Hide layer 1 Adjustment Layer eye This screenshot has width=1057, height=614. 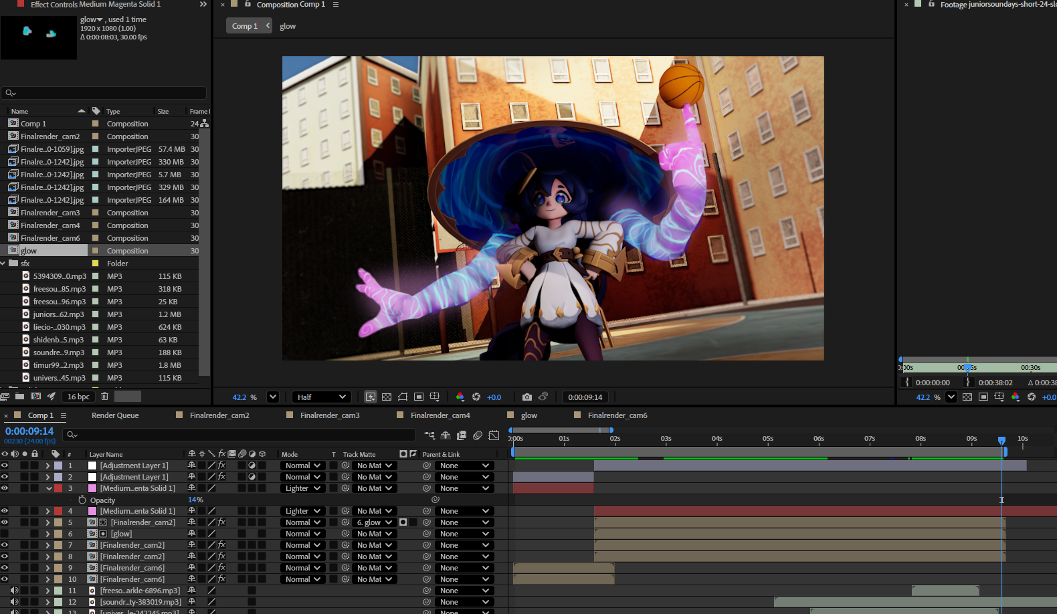point(5,466)
